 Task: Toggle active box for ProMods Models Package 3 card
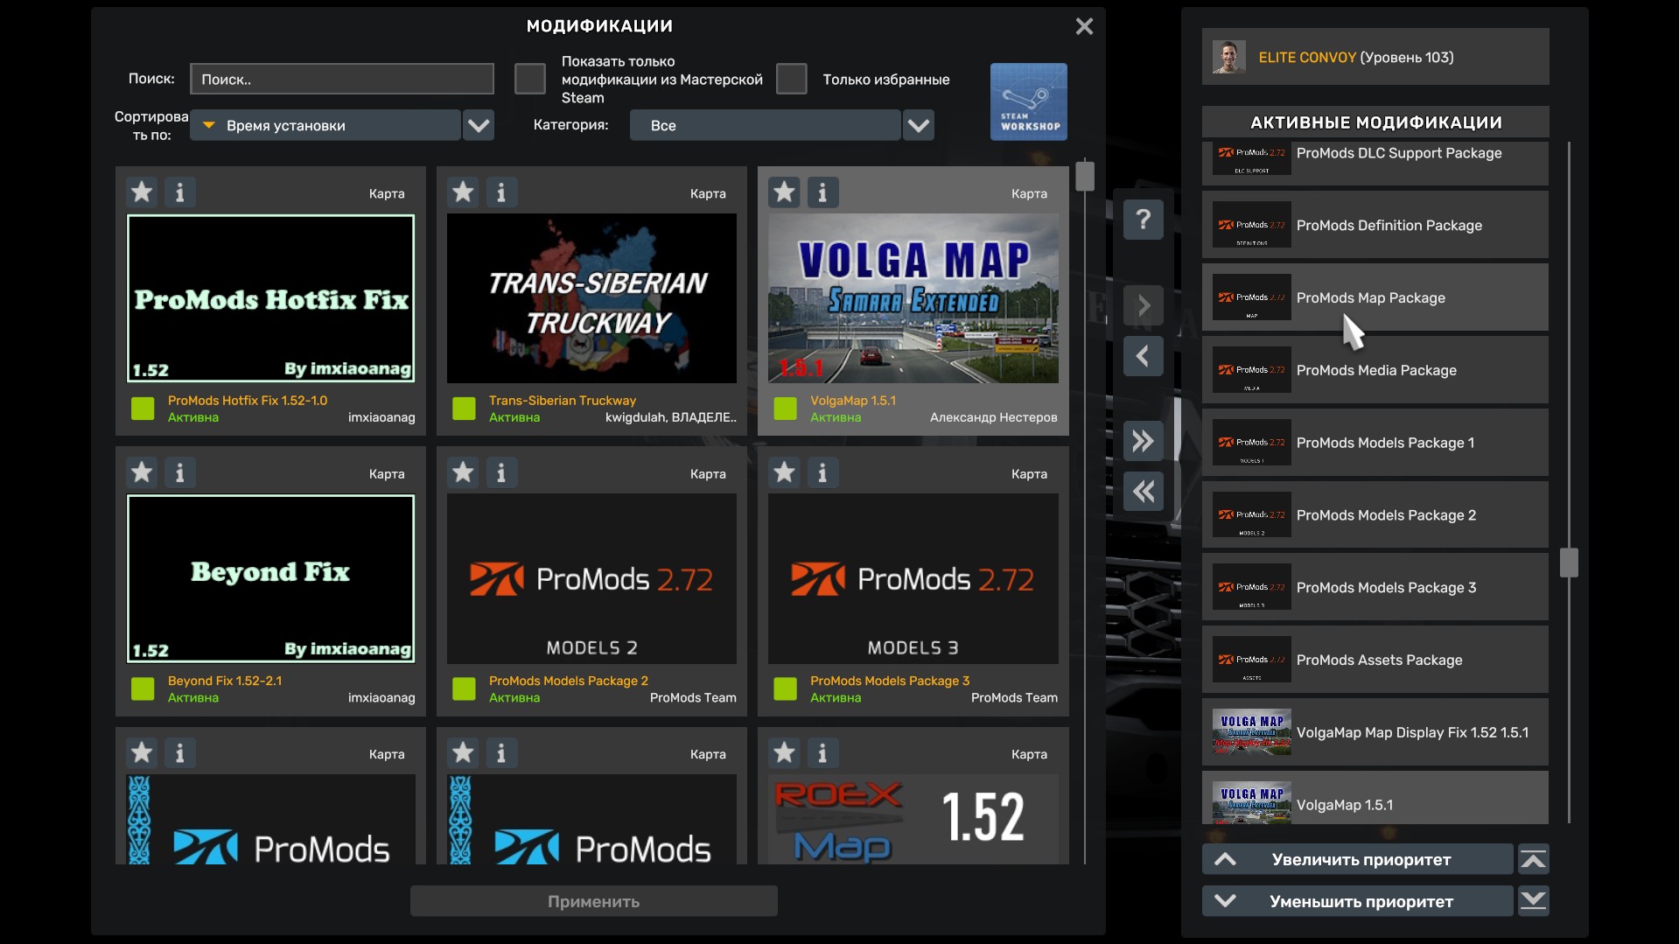785,689
